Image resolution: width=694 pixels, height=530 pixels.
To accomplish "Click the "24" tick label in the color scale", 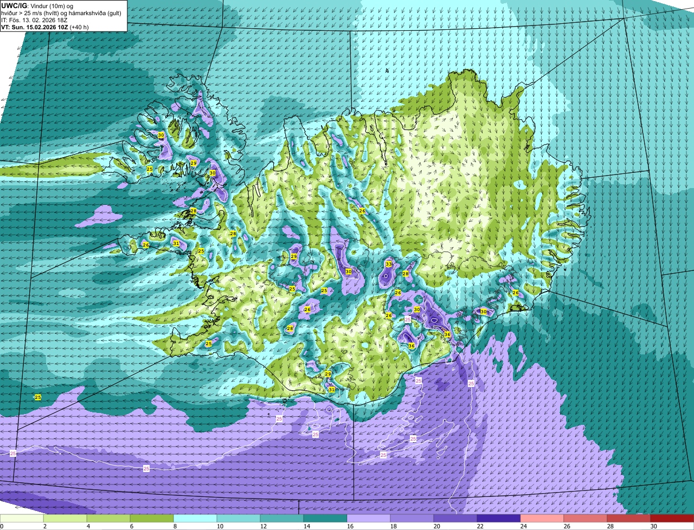I will [523, 526].
